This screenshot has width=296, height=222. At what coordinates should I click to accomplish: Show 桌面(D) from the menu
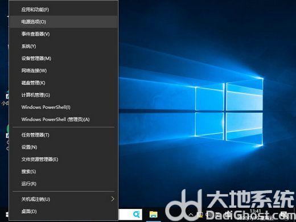click(64, 211)
